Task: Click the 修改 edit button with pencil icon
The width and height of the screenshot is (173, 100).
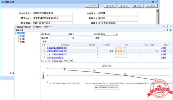Action: tap(124, 6)
